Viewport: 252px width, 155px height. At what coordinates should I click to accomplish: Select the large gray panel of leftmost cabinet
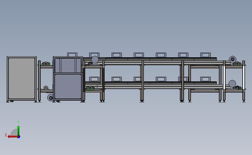point(22,78)
